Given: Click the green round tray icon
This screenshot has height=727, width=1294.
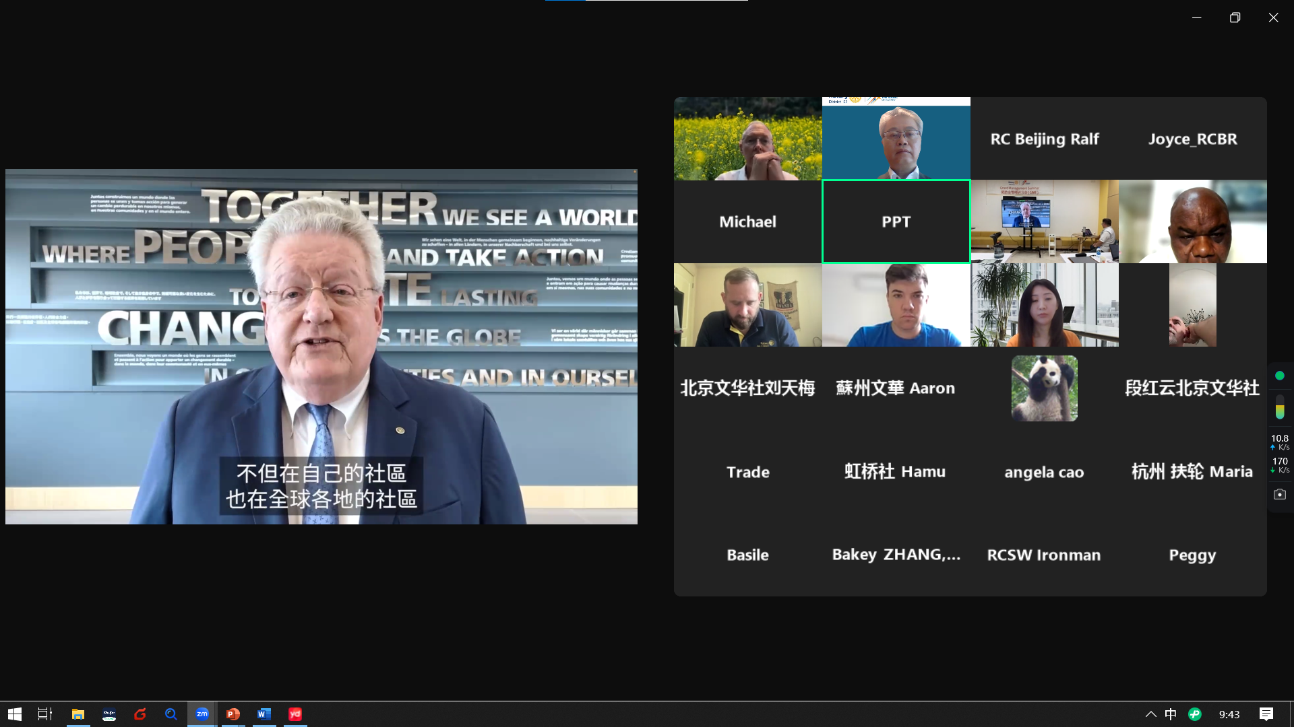Looking at the screenshot, I should coord(1195,714).
